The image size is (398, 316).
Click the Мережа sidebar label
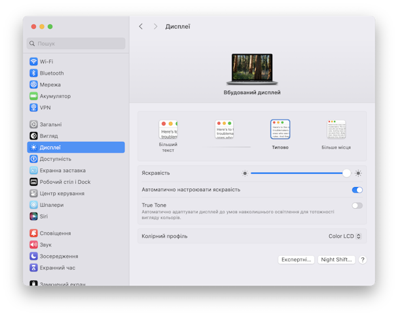click(50, 84)
